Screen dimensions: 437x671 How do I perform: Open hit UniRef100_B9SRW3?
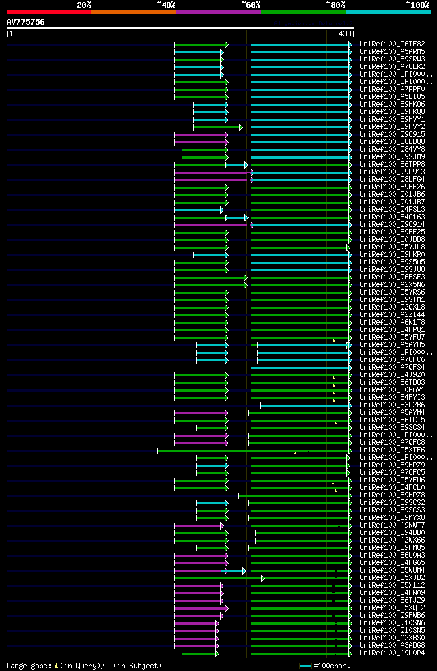point(392,59)
